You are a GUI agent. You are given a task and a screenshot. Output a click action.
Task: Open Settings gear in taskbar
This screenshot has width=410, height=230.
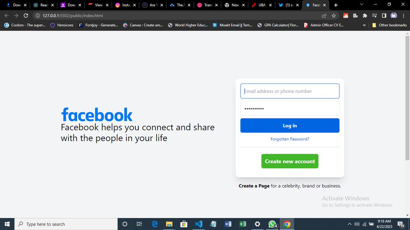(258, 224)
